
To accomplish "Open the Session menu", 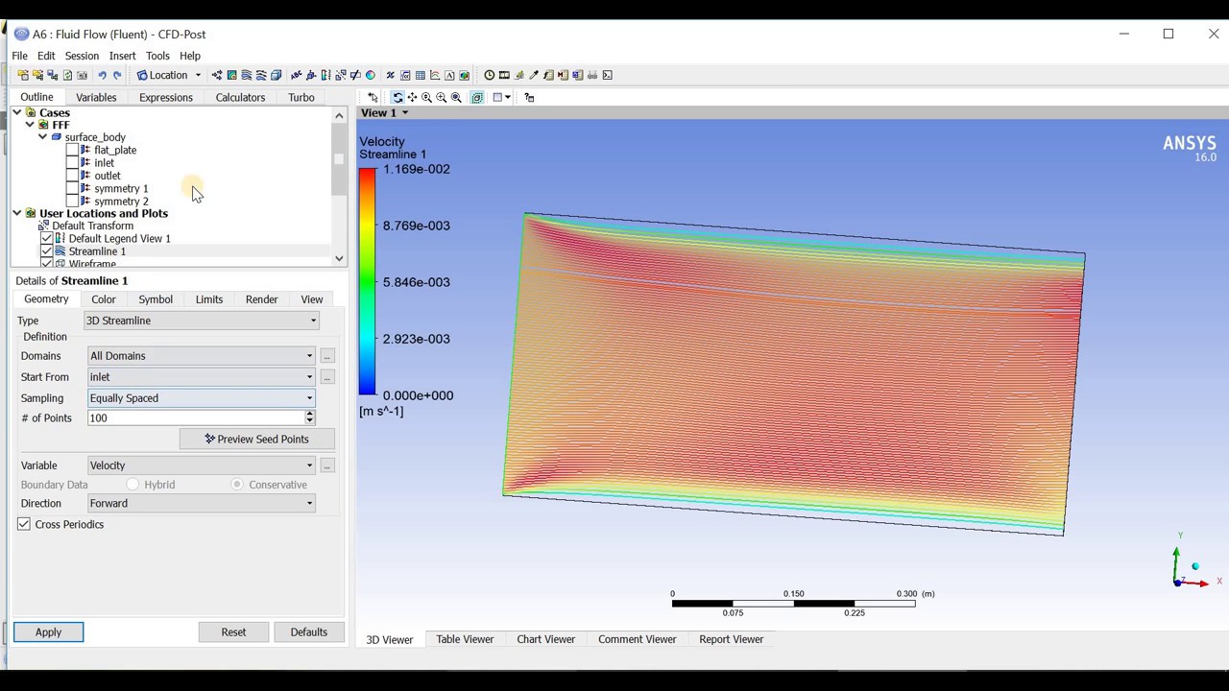I will click(x=82, y=56).
